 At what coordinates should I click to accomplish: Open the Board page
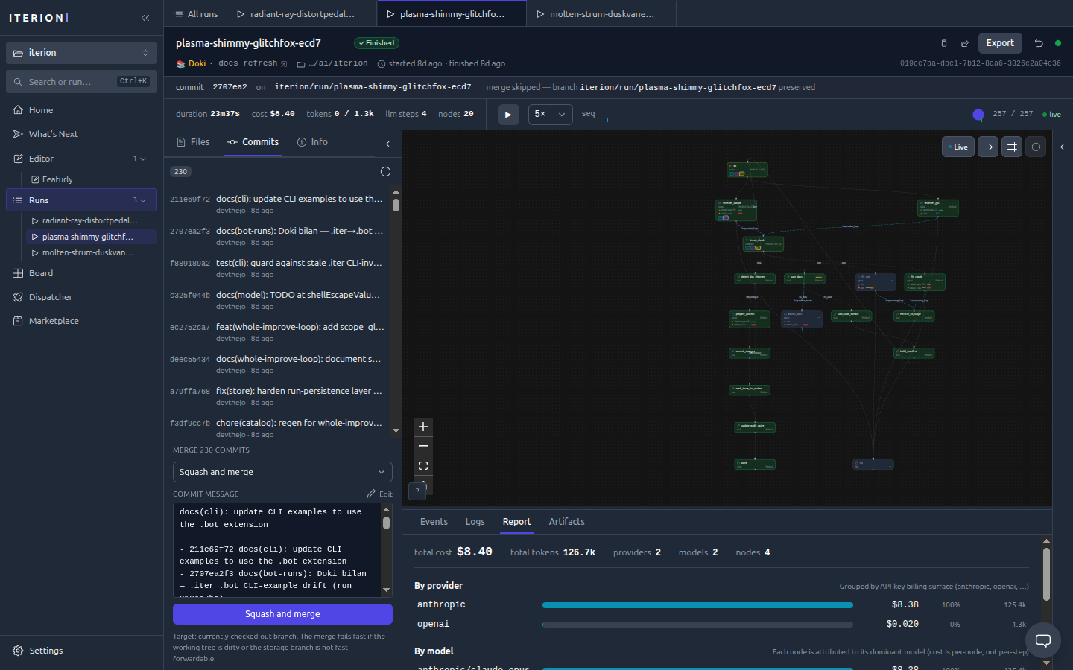[x=82, y=273]
